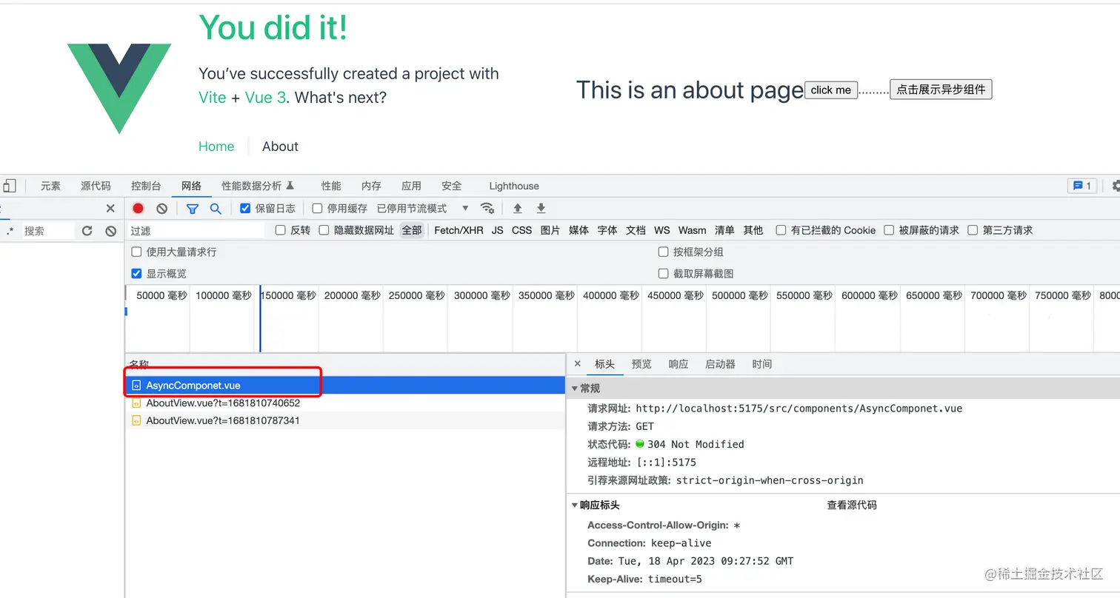Refresh the search panel results

coord(87,231)
